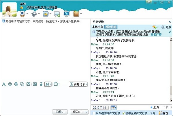Open the remote desktop monitor icon
The height and width of the screenshot is (116, 173).
(66, 14)
